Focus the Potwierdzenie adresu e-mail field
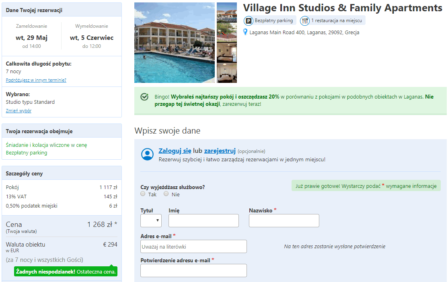448x282 pixels. [193, 271]
